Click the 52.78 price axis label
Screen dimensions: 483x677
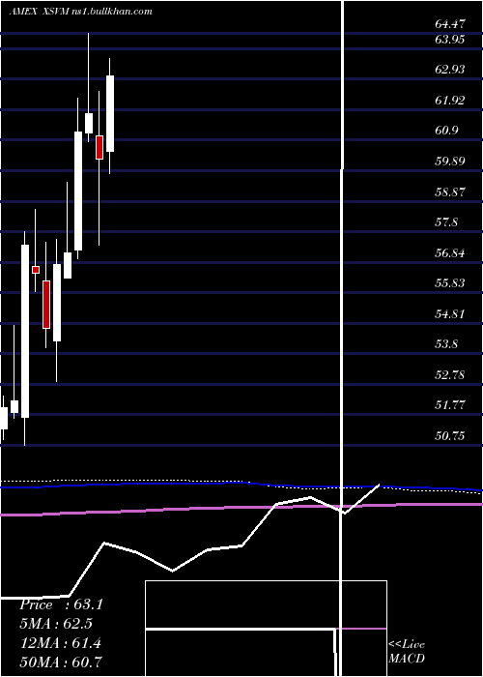[450, 375]
